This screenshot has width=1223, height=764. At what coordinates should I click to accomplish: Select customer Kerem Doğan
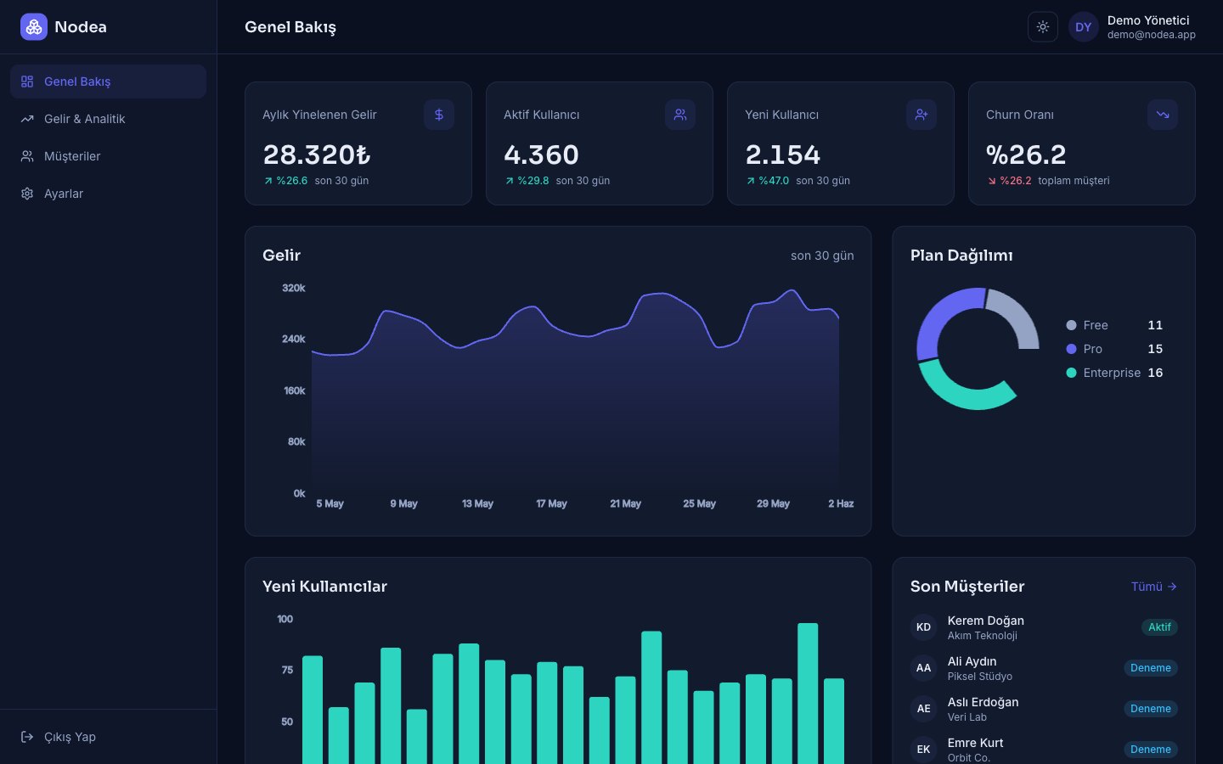(1044, 627)
